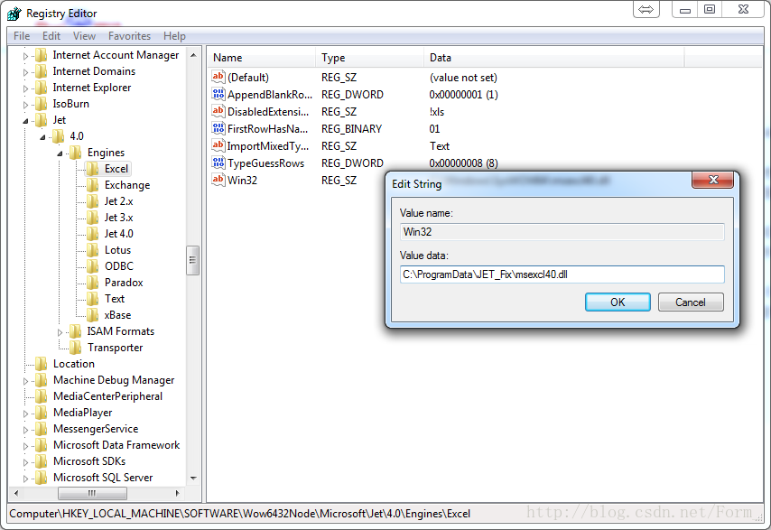Click the tree pane vertical scrollbar thumb

point(193,260)
